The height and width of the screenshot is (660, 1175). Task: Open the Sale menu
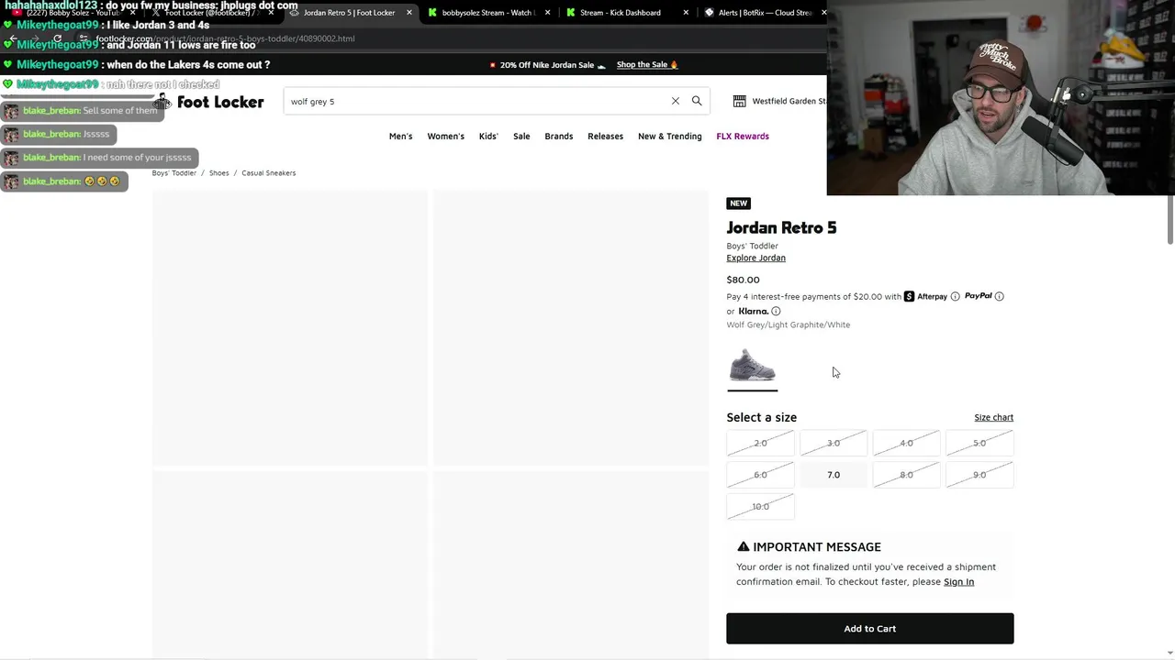[x=521, y=137]
